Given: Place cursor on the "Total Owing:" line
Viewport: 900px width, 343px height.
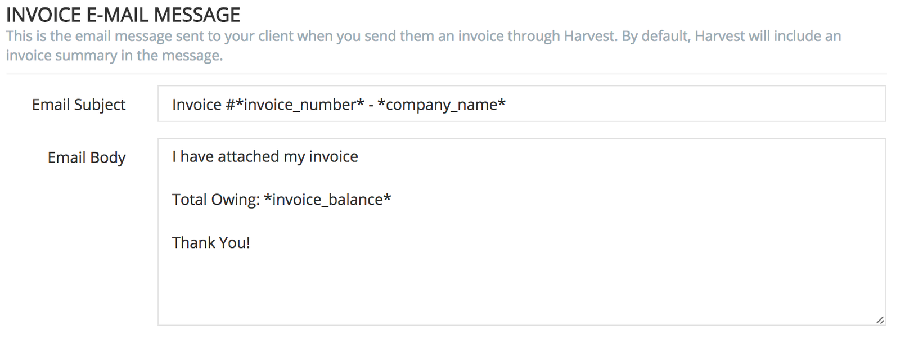Looking at the screenshot, I should coord(217,200).
